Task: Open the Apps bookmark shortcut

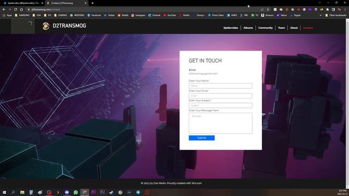Action: click(x=7, y=15)
